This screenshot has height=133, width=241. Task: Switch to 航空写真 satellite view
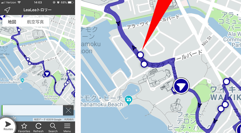tap(35, 22)
